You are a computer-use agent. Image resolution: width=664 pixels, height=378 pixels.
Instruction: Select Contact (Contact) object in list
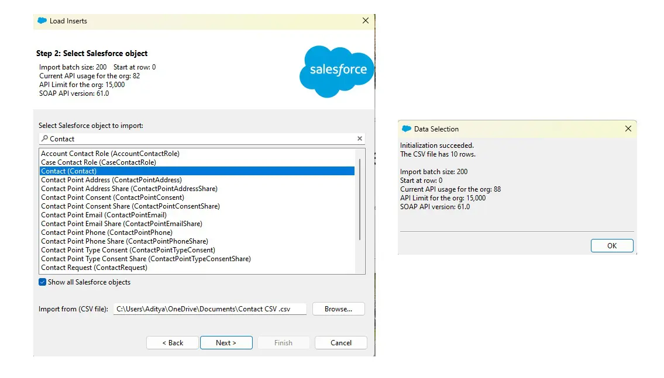pyautogui.click(x=69, y=171)
